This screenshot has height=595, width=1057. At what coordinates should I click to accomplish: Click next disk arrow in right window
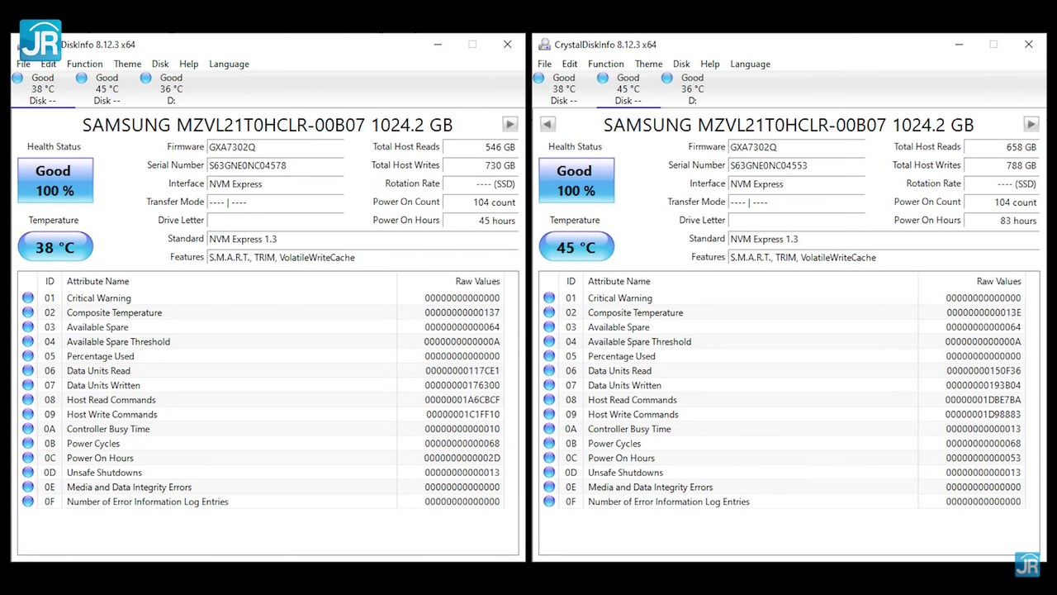point(1031,124)
